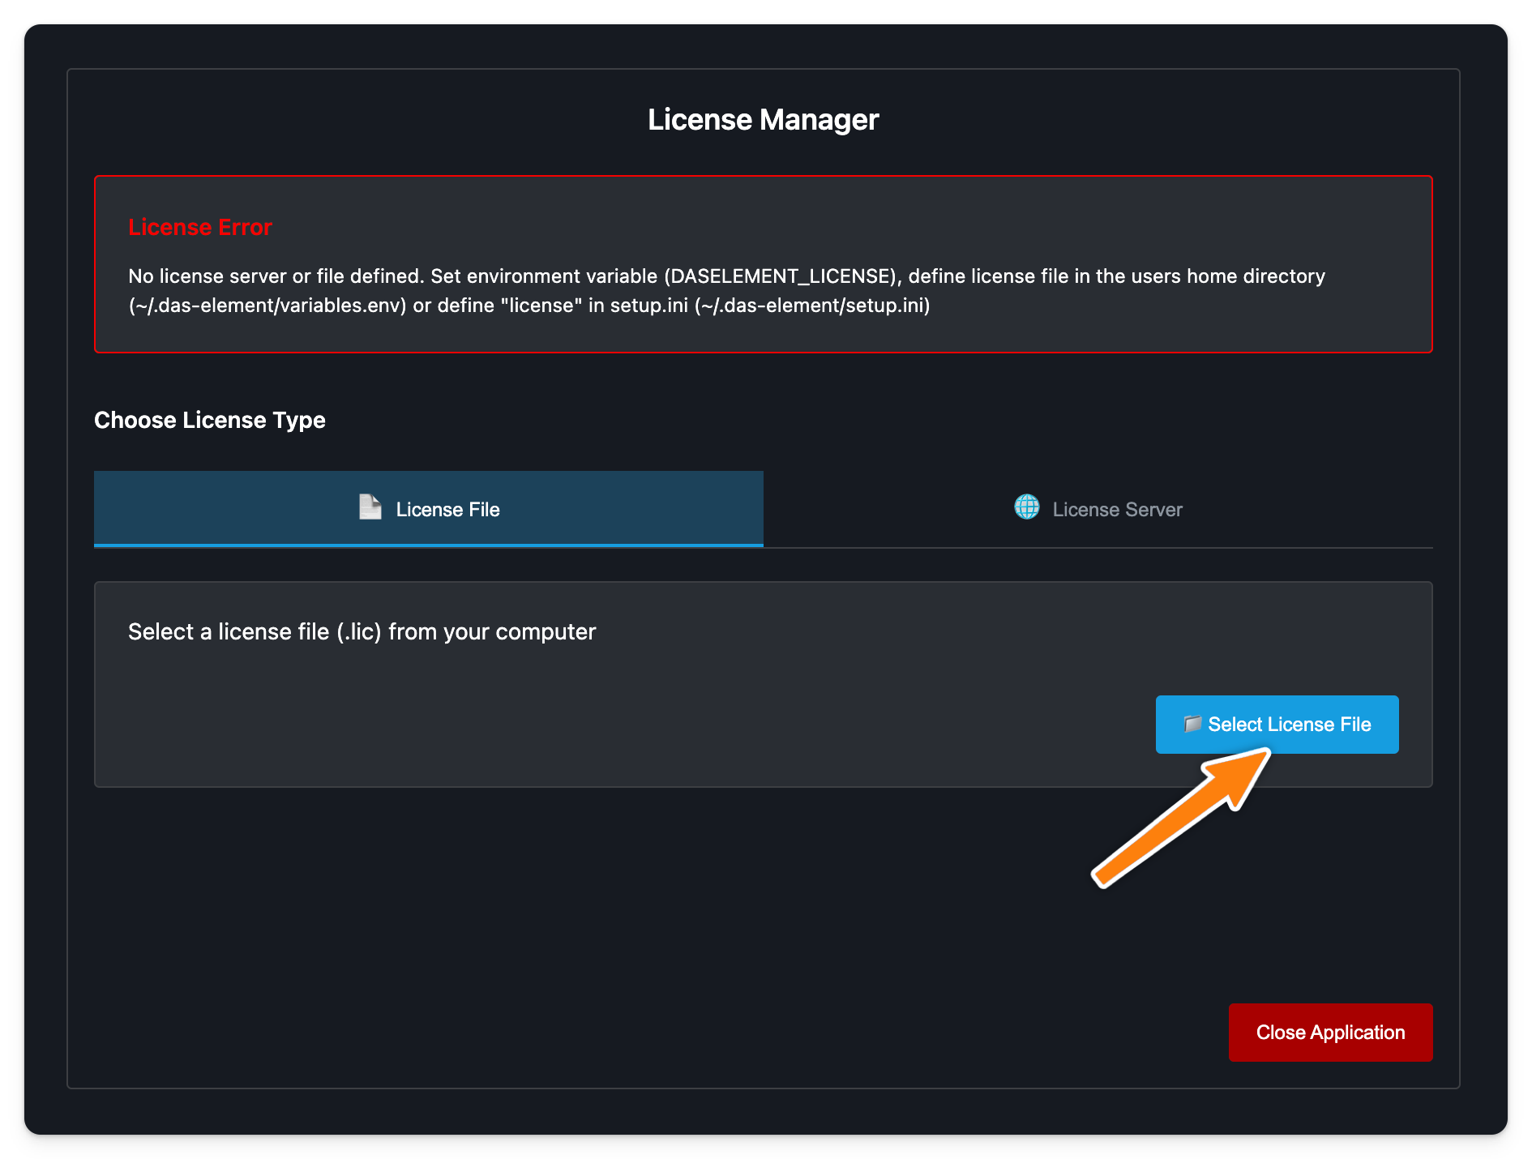Click the red License Error heading

pos(200,227)
